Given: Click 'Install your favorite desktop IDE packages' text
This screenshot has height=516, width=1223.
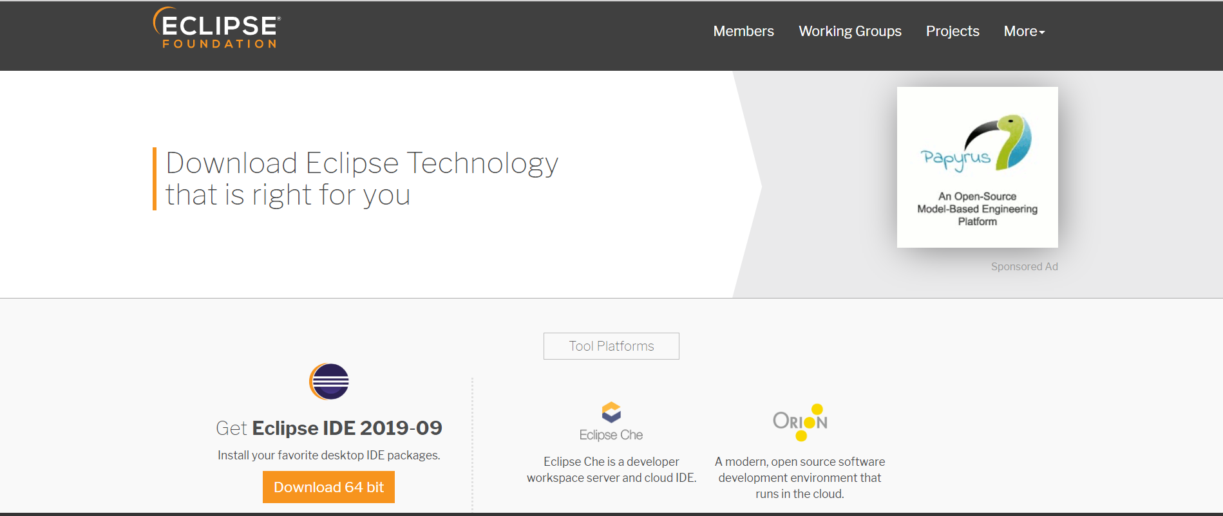Looking at the screenshot, I should point(329,456).
